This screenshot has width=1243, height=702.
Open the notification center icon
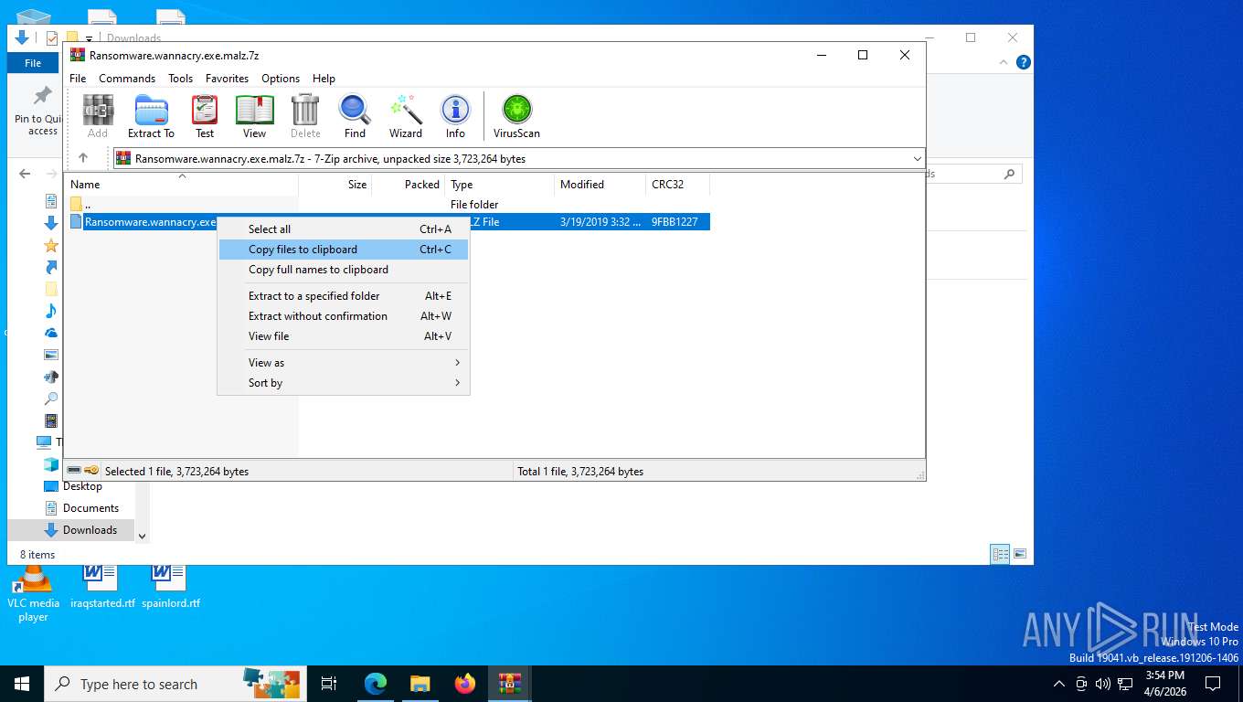click(x=1213, y=684)
